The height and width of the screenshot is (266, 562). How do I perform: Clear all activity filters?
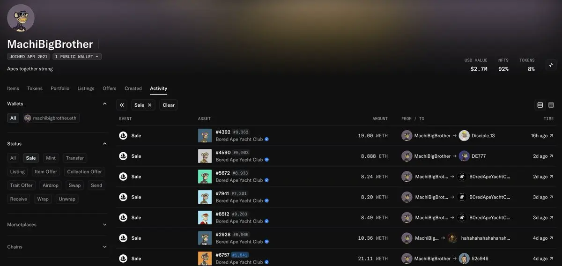pos(169,105)
